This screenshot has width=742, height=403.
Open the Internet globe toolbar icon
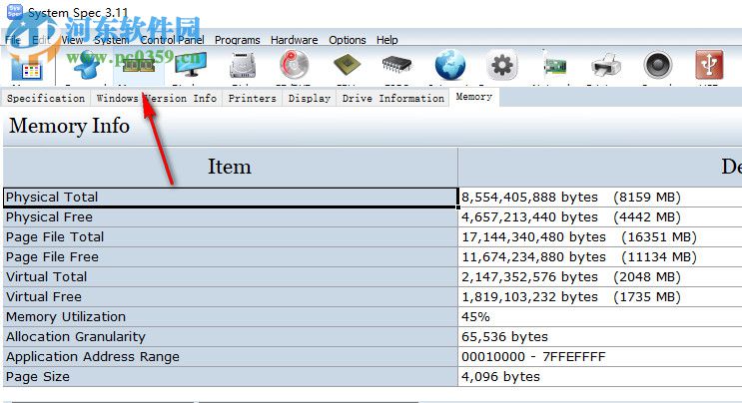[450, 65]
